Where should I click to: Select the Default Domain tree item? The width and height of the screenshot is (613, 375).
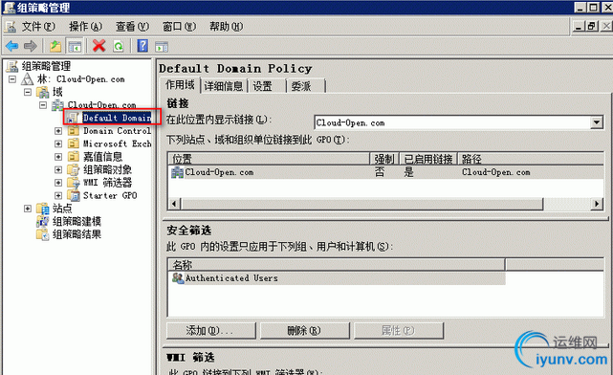click(117, 118)
